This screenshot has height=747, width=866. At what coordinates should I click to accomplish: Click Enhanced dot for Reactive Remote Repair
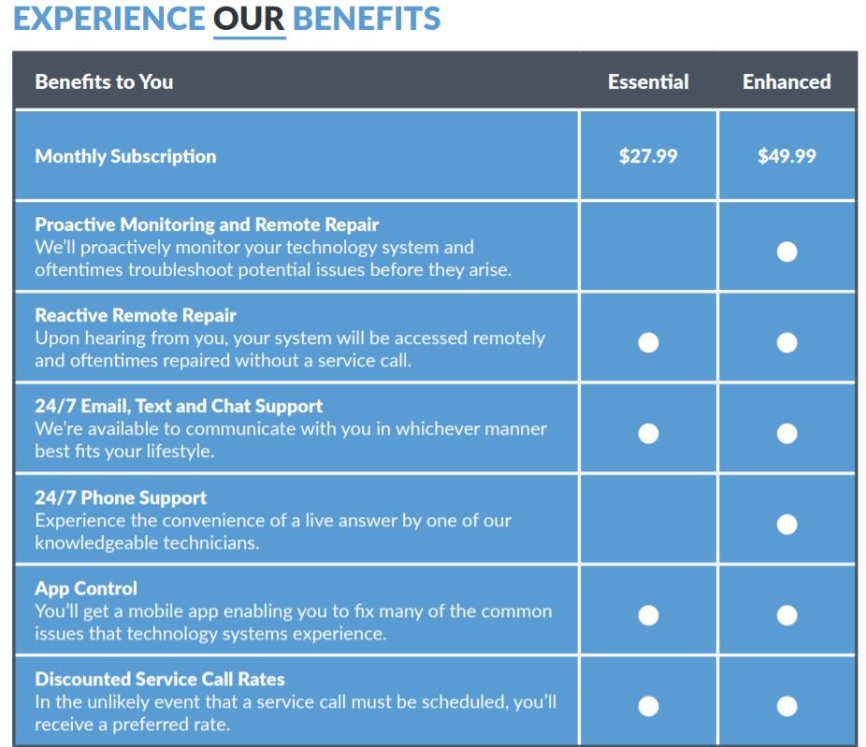[x=787, y=342]
